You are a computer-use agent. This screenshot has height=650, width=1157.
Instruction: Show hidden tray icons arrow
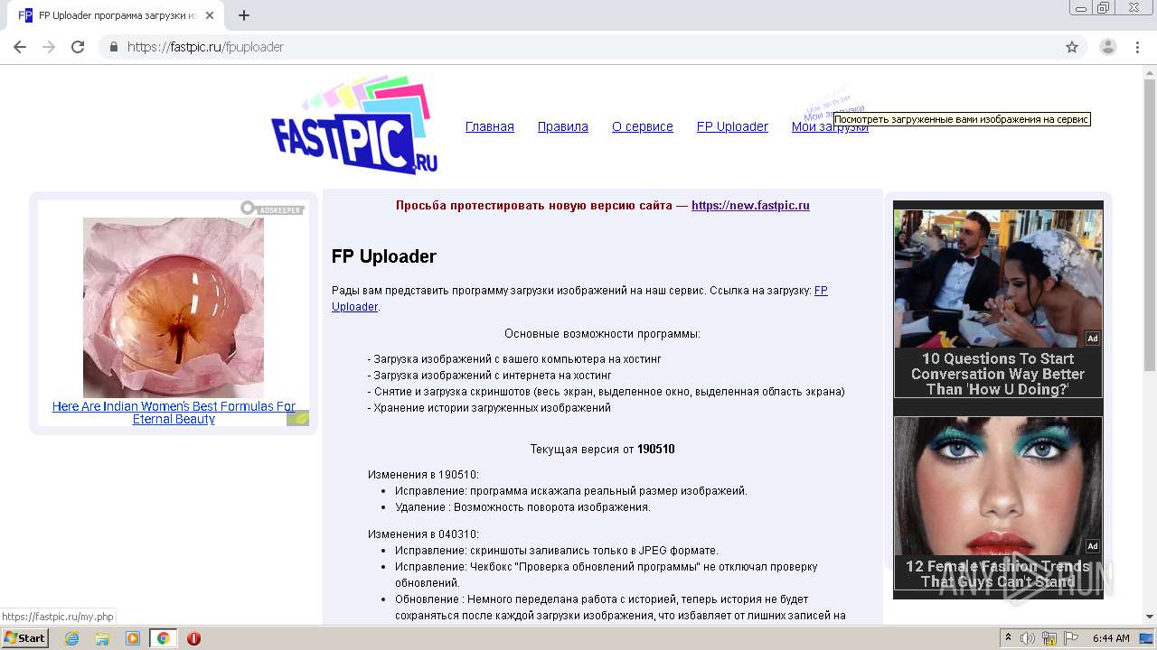1009,638
